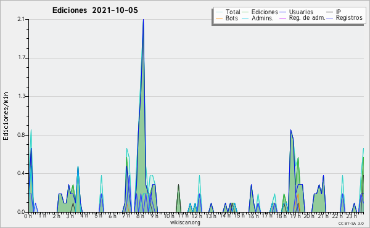Click the 0.0 y-axis value
Screen dimensions: 370x228
(21, 212)
